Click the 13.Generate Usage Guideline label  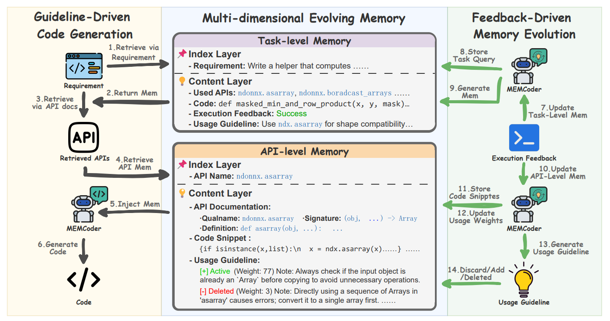pos(561,248)
